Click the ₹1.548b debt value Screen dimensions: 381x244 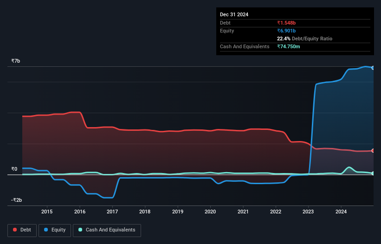(x=286, y=23)
